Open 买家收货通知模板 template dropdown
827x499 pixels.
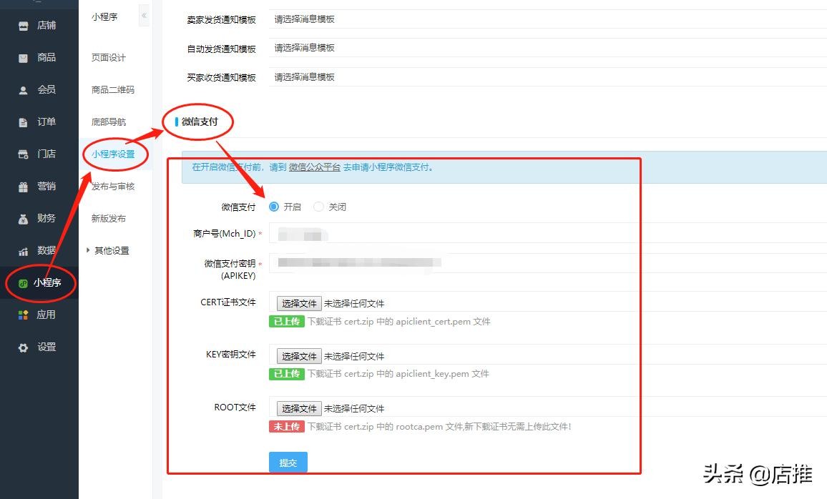click(544, 77)
